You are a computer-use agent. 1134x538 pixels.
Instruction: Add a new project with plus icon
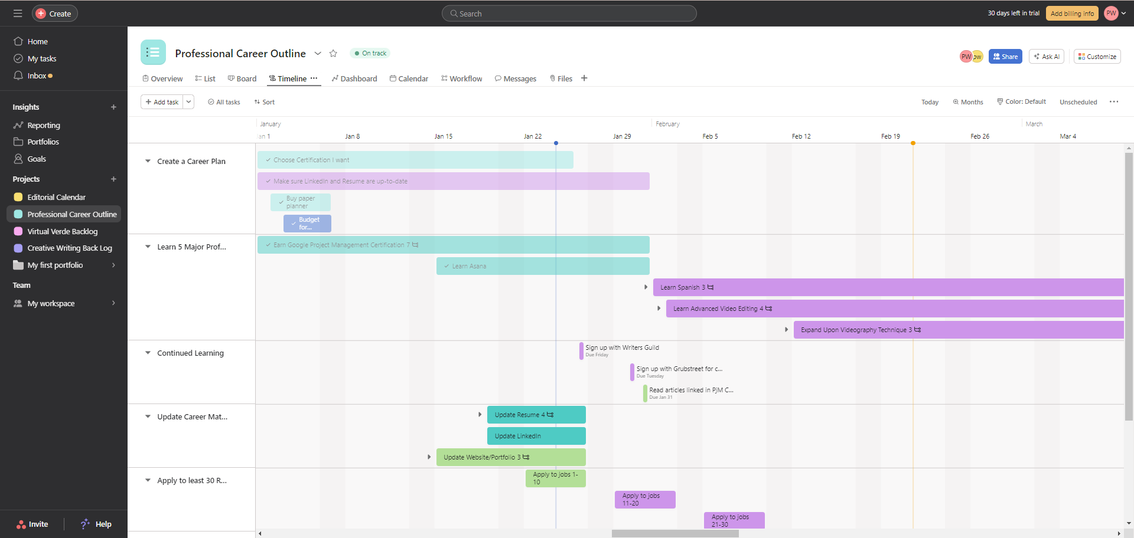click(x=113, y=179)
